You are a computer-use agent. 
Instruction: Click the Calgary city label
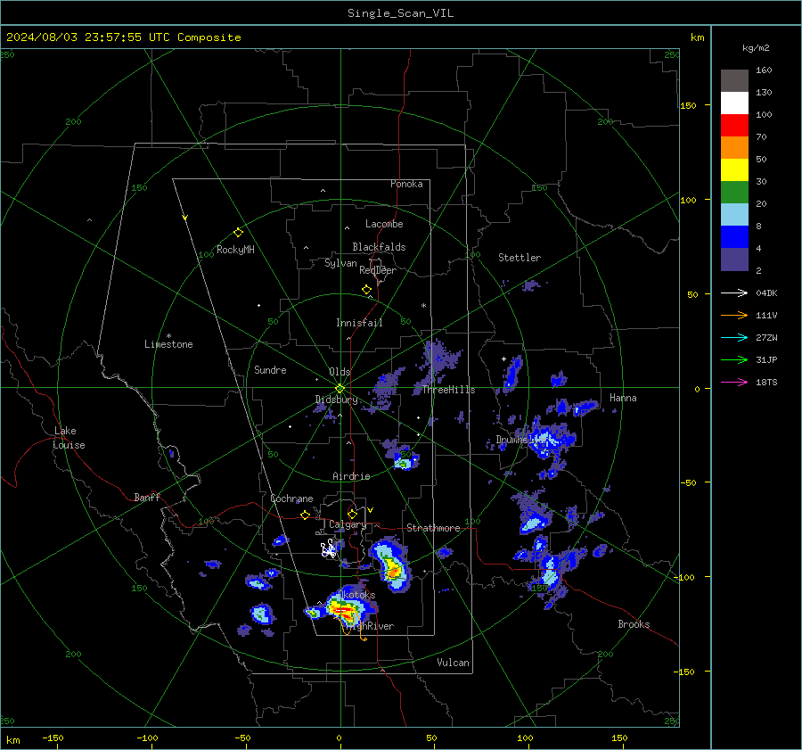tap(348, 524)
